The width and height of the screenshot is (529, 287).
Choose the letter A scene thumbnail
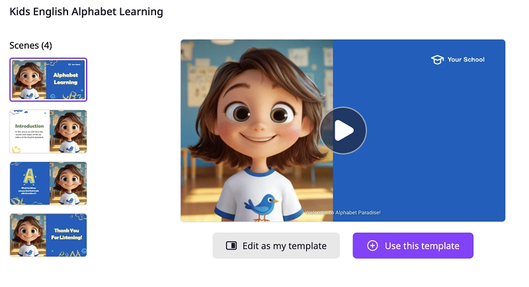pyautogui.click(x=48, y=183)
